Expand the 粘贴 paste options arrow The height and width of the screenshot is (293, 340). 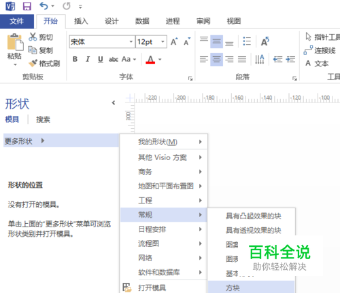coord(15,64)
